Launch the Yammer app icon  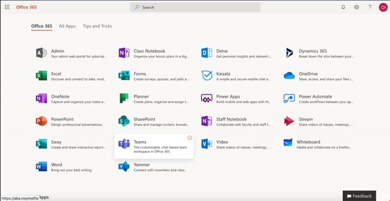(x=124, y=166)
